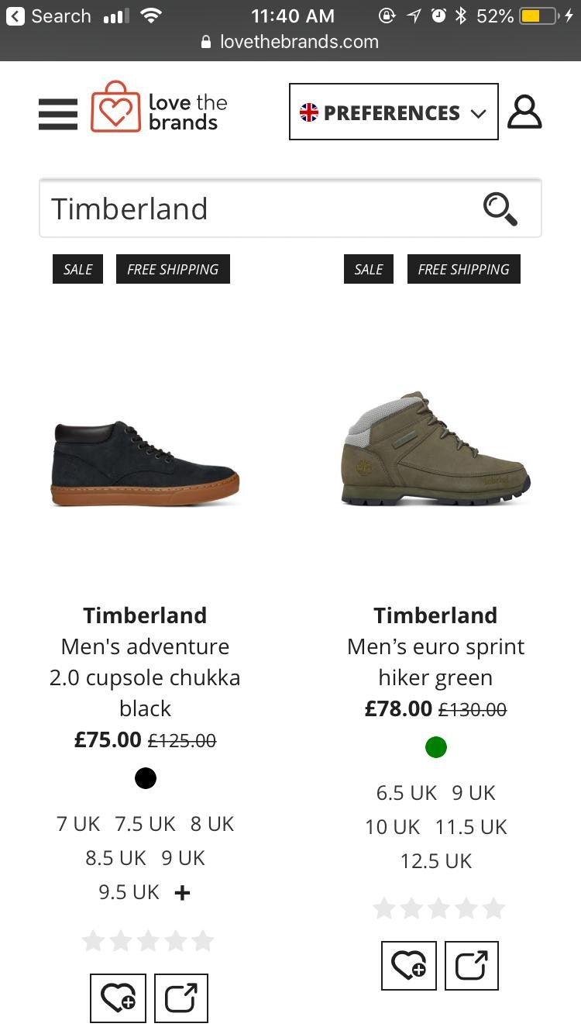
Task: Tap the UK flag icon in Preferences
Action: pos(309,112)
